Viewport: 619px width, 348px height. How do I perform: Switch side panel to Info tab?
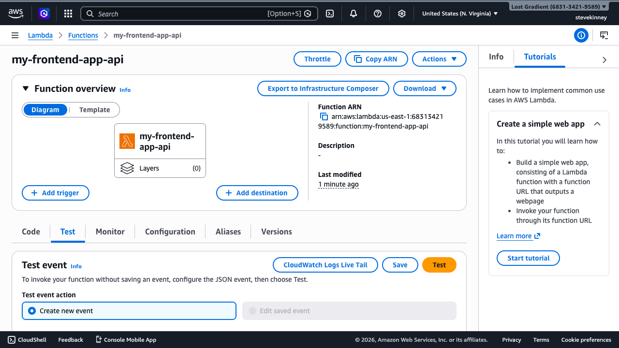pos(496,57)
